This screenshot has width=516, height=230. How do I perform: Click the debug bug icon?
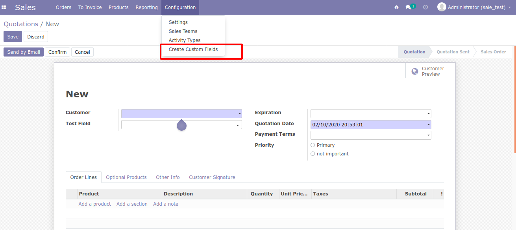[396, 7]
